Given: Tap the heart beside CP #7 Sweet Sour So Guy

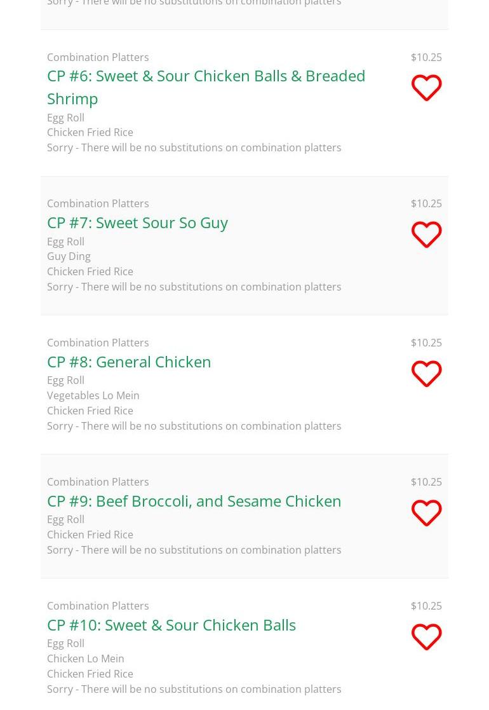Looking at the screenshot, I should pos(426,235).
